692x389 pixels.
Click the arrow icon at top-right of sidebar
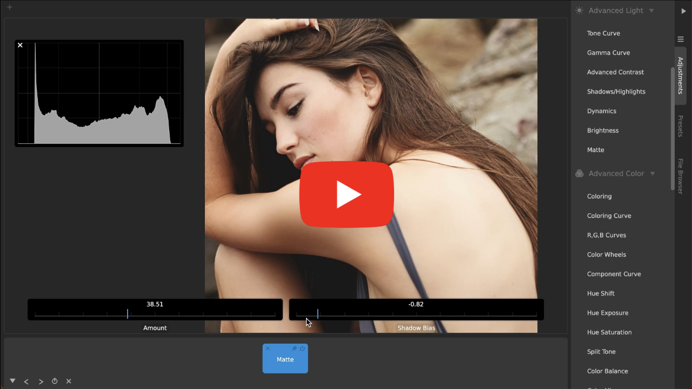[683, 11]
